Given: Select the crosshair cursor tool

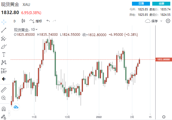Looking at the screenshot, I should (x=4, y=21).
